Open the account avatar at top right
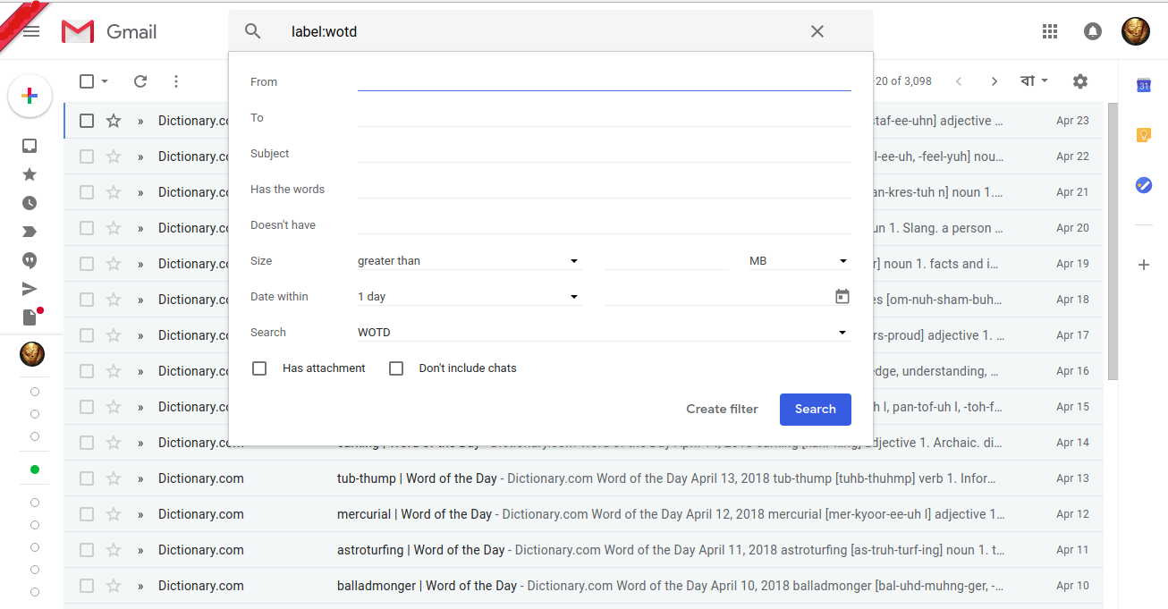This screenshot has height=609, width=1168. 1136,31
